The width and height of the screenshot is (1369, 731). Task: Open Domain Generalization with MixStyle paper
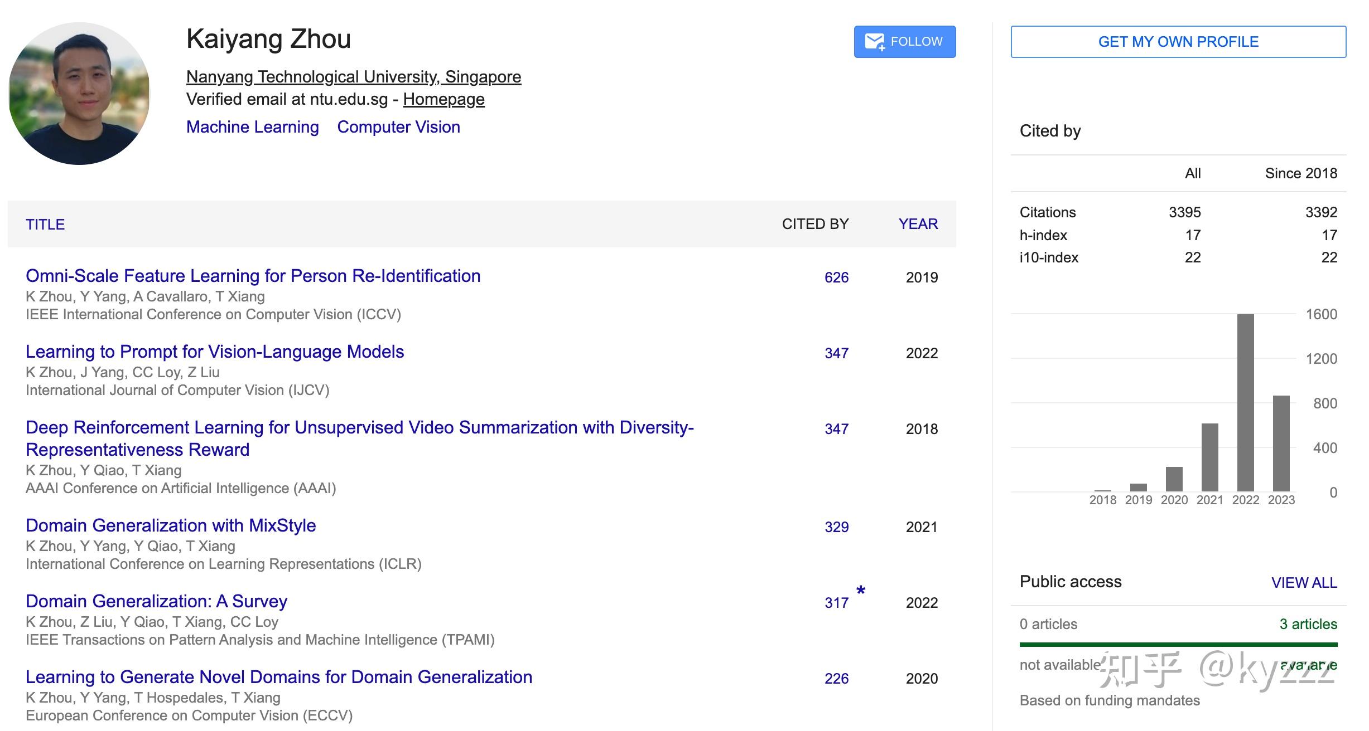[171, 525]
